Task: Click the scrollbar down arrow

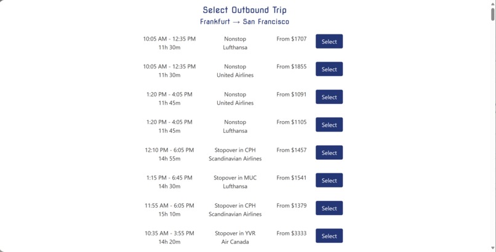Action: pyautogui.click(x=493, y=248)
